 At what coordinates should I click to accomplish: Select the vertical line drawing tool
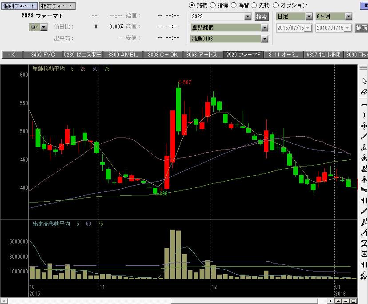364,115
